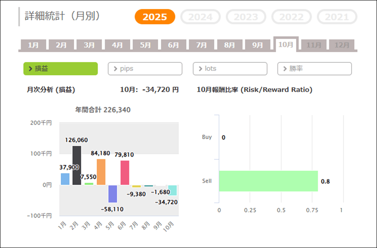Open the 1月 month tab
This screenshot has height=248, width=377.
click(33, 45)
